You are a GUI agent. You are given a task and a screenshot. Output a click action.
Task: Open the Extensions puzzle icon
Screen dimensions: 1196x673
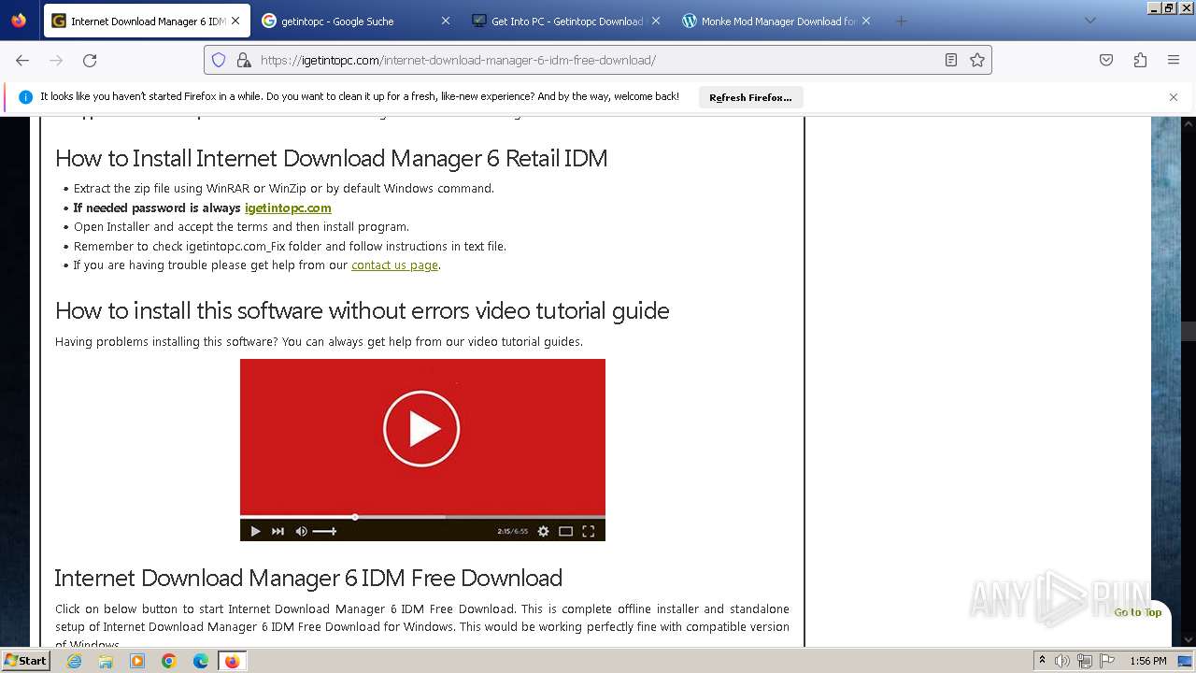[x=1140, y=60]
